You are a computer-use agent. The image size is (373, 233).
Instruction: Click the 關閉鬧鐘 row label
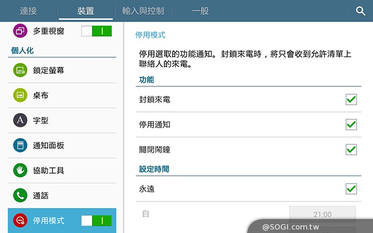[154, 150]
